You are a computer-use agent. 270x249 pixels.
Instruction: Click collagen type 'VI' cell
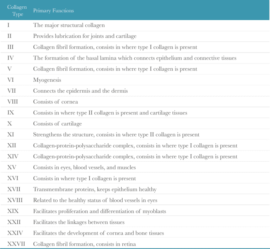pyautogui.click(x=11, y=80)
